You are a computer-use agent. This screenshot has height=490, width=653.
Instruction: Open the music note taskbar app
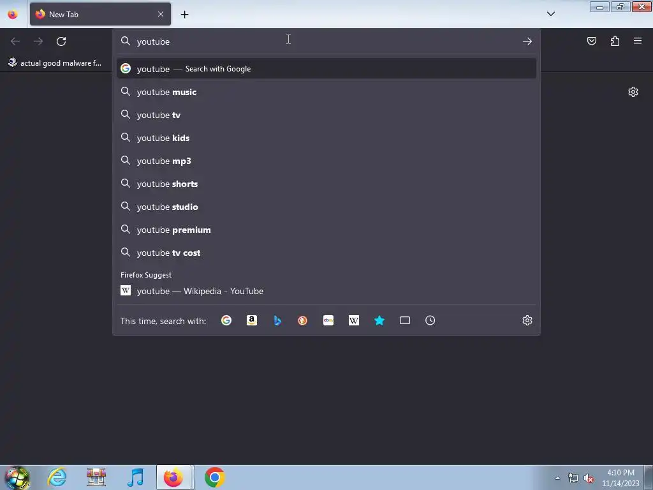[135, 477]
